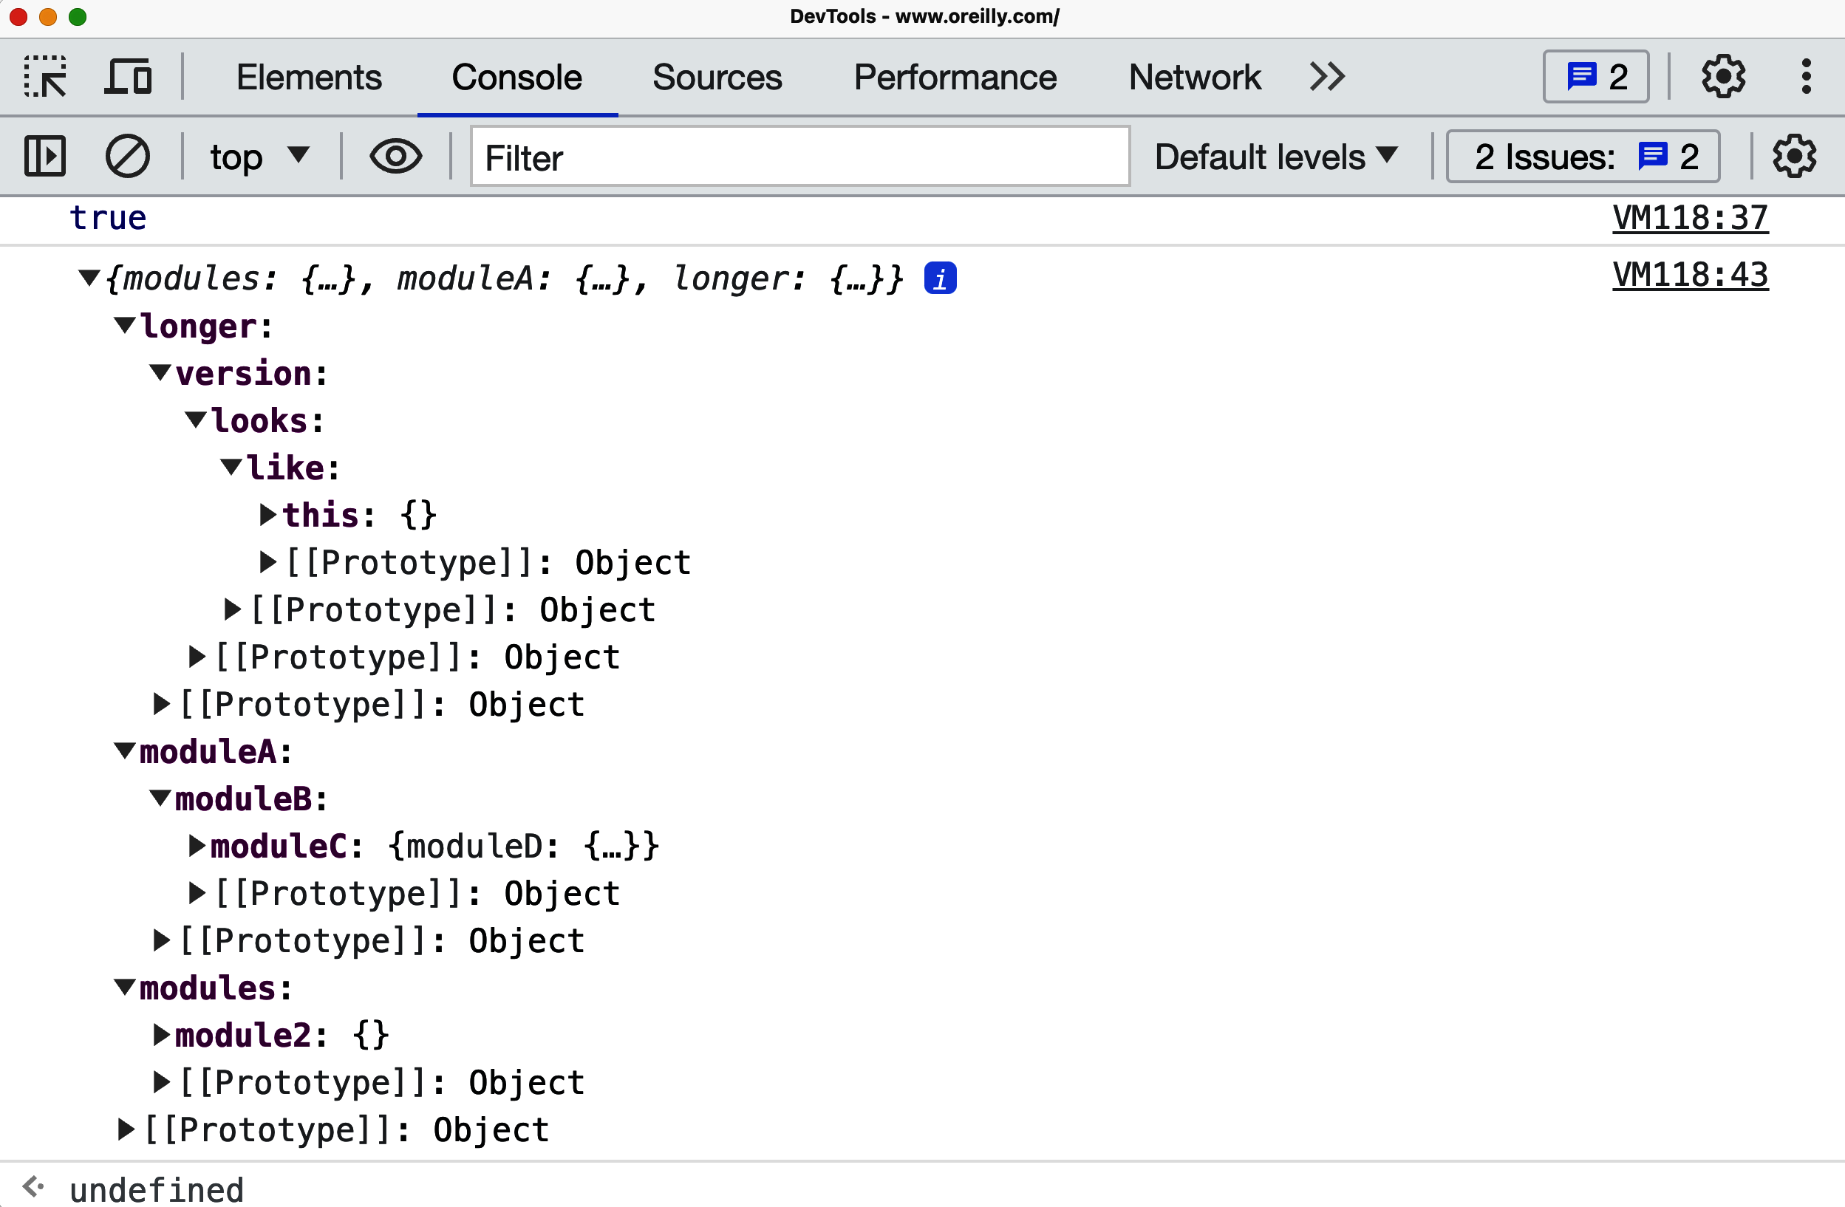Switch to the Network tab
The image size is (1845, 1207).
point(1194,77)
